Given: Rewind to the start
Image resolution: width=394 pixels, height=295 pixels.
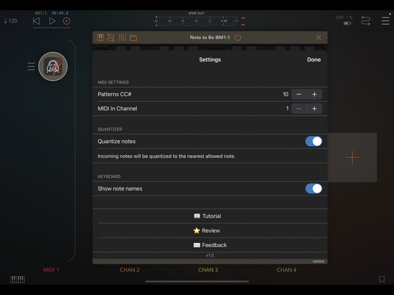Looking at the screenshot, I should 37,21.
